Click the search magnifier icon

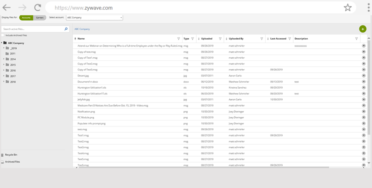tap(66, 29)
